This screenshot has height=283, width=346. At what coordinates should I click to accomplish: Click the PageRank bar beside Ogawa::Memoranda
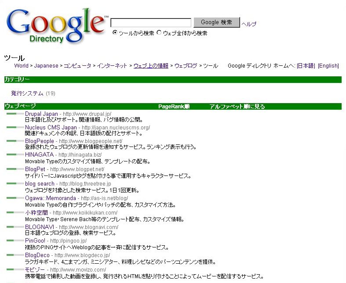(x=15, y=198)
